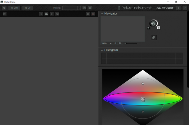This screenshot has width=189, height=125.
Task: Set zoom to 1:1
Action: point(115,43)
